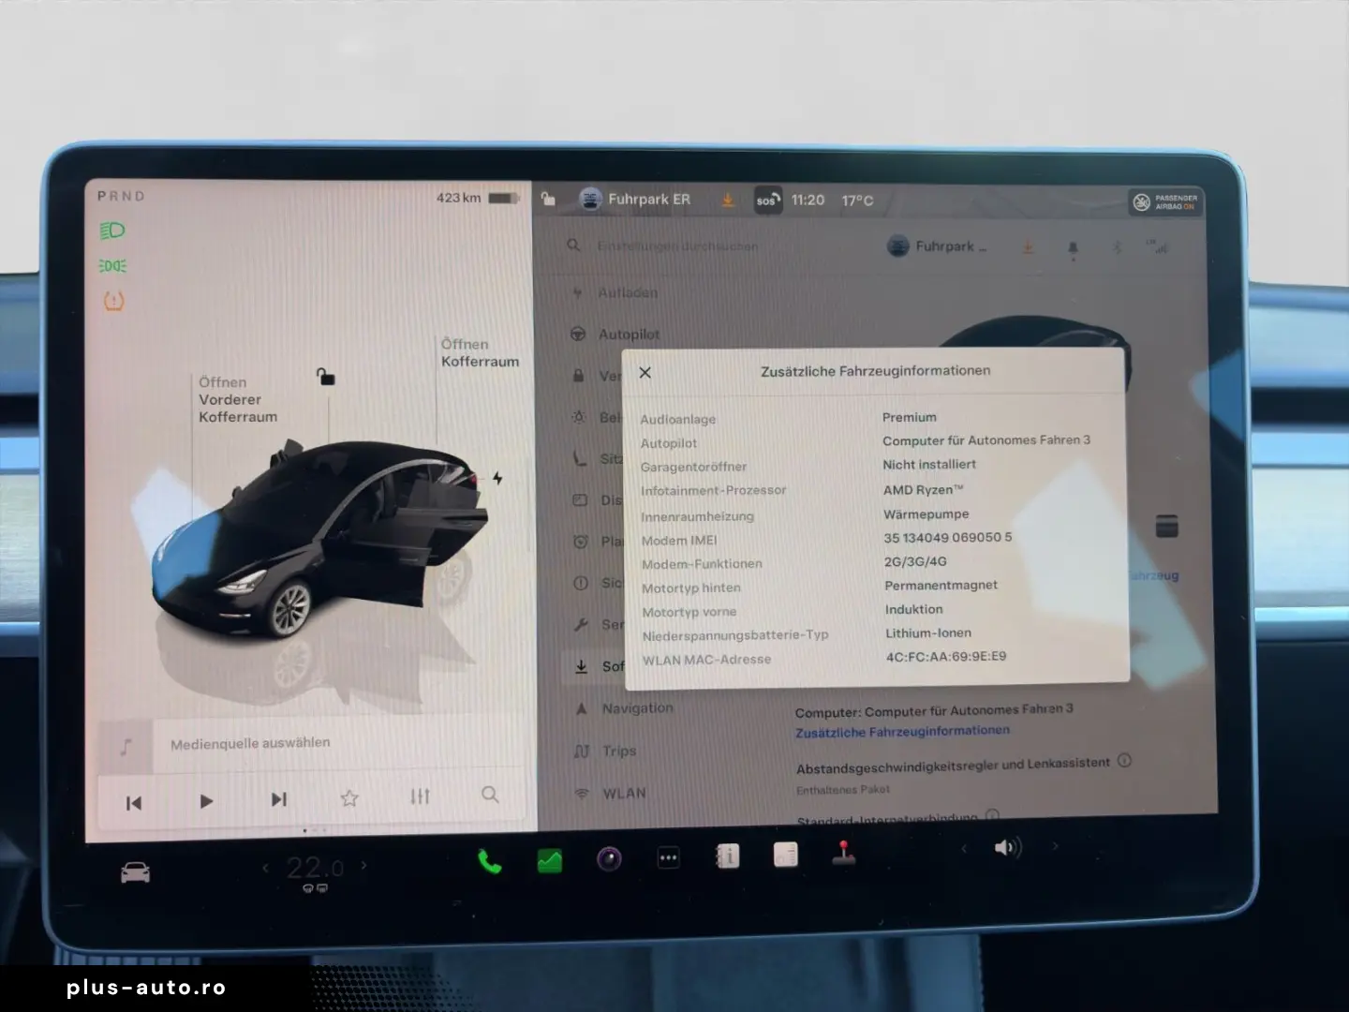1349x1012 pixels.
Task: Skip to next track
Action: pyautogui.click(x=278, y=799)
